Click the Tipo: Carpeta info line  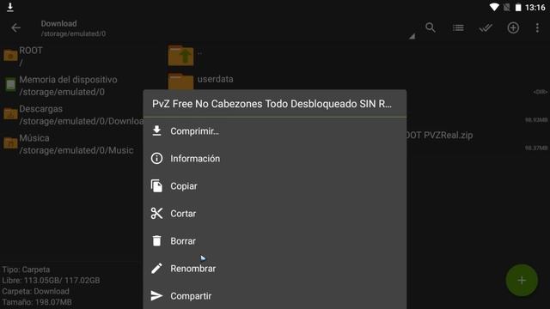click(26, 270)
